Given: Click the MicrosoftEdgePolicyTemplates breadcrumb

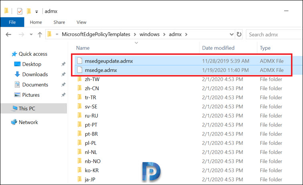Looking at the screenshot, I should click(x=96, y=35).
